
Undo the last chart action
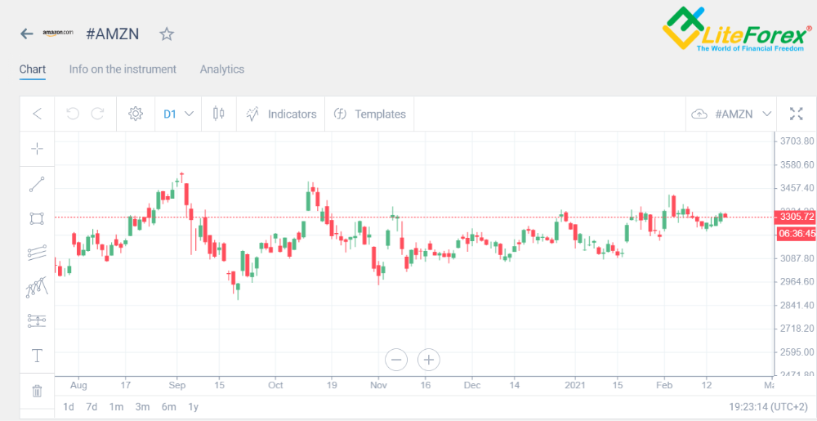point(73,114)
